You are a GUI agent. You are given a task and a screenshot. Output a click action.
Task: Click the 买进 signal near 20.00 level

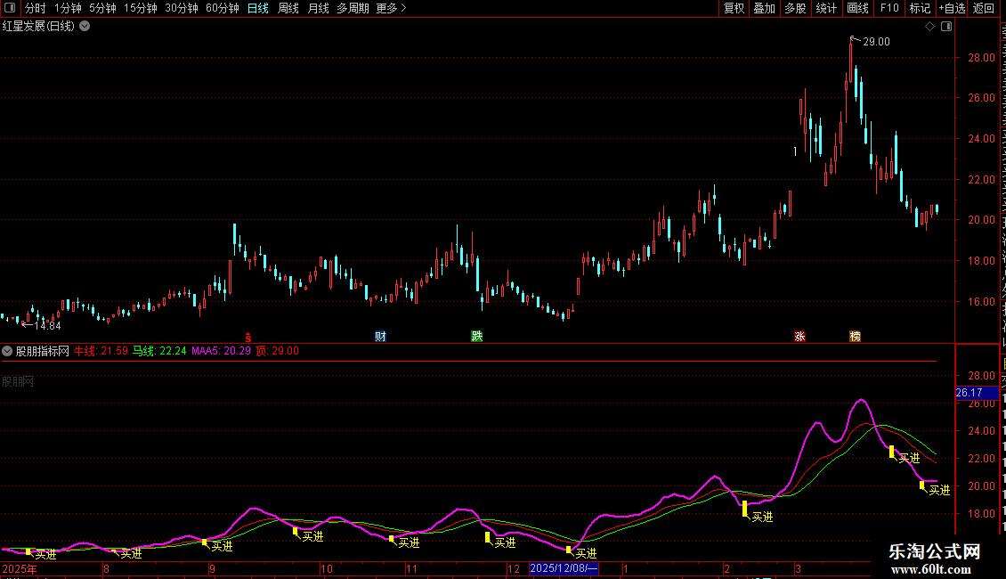[939, 491]
